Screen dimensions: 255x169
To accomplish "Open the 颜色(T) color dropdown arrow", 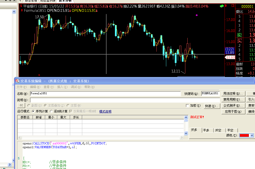I will point(252,135).
